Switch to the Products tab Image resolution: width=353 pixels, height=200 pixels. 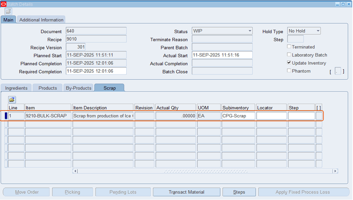48,88
